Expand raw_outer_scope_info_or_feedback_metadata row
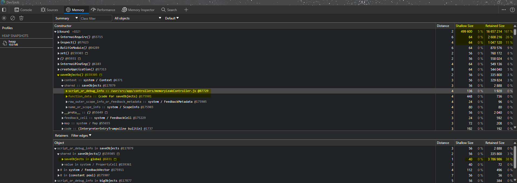The height and width of the screenshot is (183, 517). [x=67, y=102]
